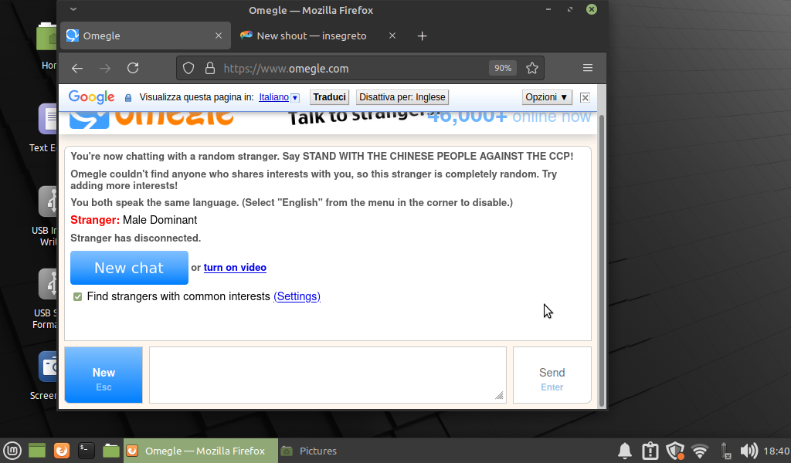Open interests (Settings) link
This screenshot has width=791, height=463.
(x=297, y=296)
